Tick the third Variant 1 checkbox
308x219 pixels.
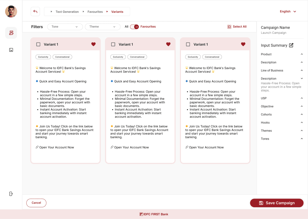tap(188, 44)
